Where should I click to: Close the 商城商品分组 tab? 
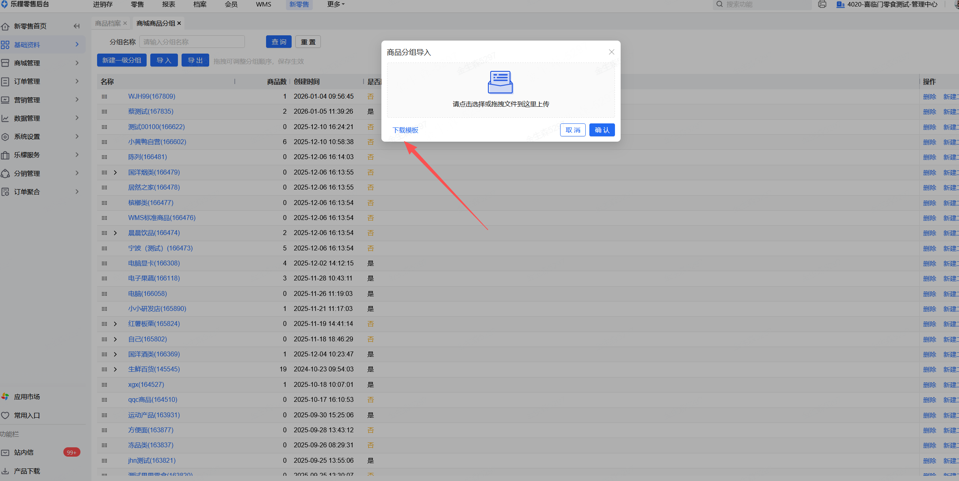[x=179, y=24]
